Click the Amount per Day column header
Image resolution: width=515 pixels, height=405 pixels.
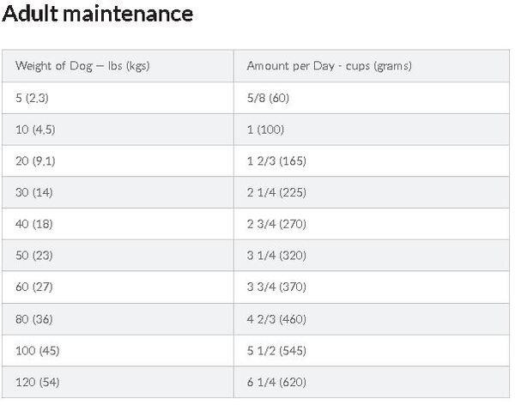tap(329, 66)
